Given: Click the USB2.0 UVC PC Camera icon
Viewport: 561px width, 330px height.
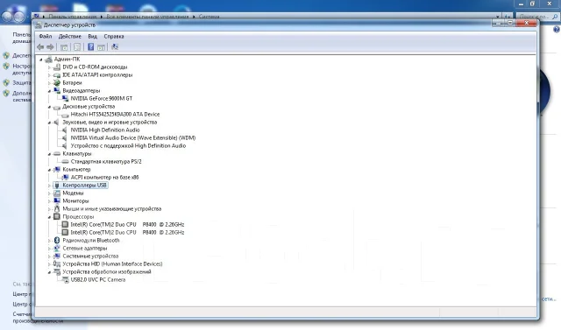Looking at the screenshot, I should [65, 280].
